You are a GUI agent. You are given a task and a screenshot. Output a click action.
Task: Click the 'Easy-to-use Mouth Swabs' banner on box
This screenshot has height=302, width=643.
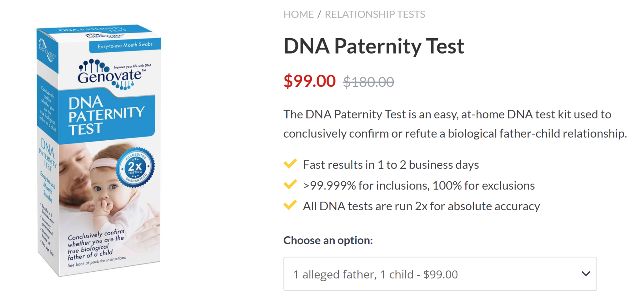tap(125, 45)
